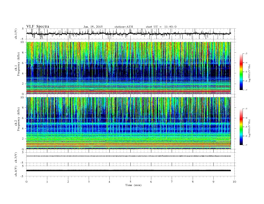Viewport: 264px width, 204px height.
Task: Click the ch.1 voltage waveform trace panel
Action: click(131, 34)
